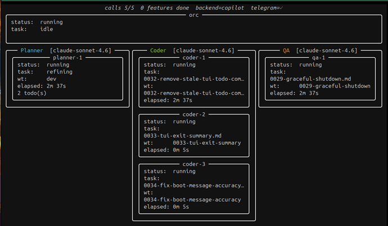Click the "orc" panel title
Screen dimensions: 388x226
pos(194,15)
